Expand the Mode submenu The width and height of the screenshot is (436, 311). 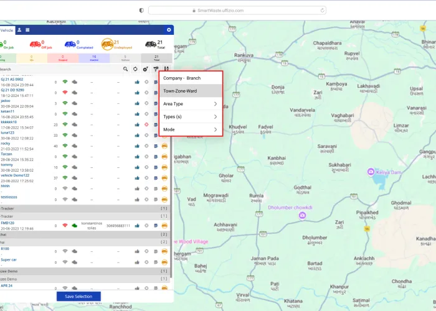[x=191, y=129]
